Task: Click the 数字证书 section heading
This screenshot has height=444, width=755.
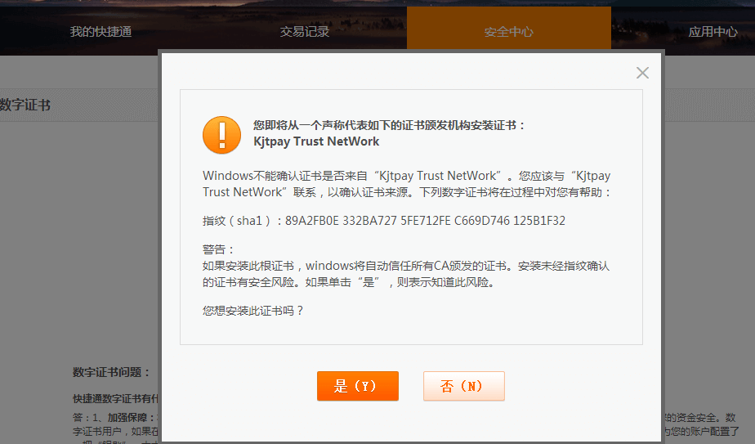Action: [x=25, y=105]
